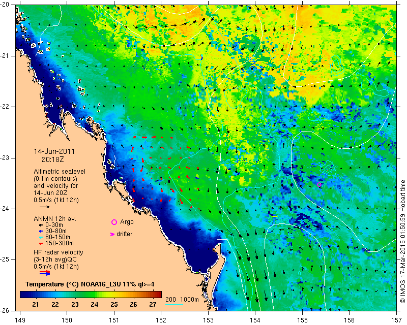
Task: Click the longitude axis label 153
Action: 208,320
